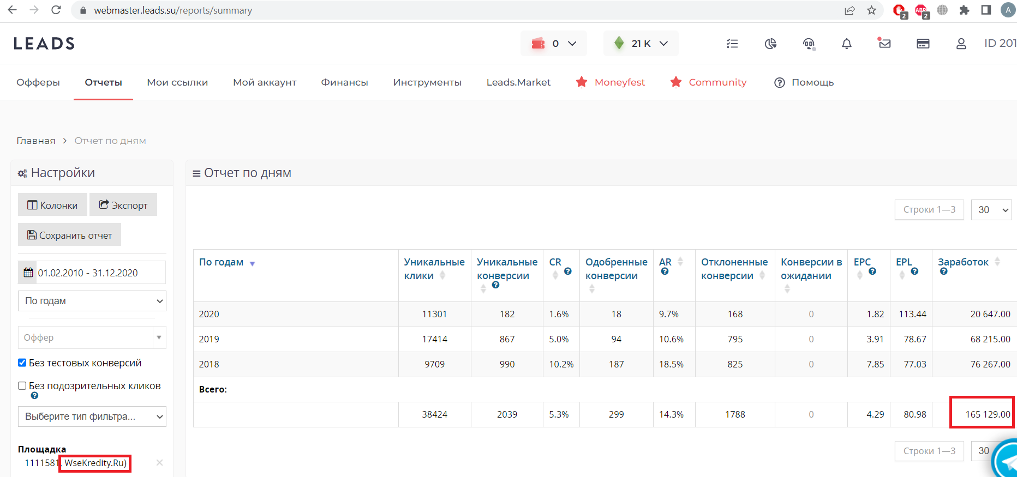Click the 'Экспорт' button
This screenshot has height=477, width=1017.
[x=123, y=205]
